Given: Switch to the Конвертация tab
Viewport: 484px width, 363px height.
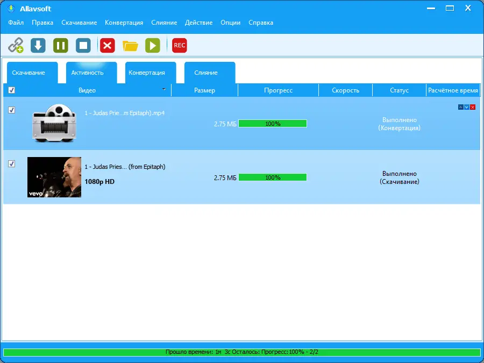Looking at the screenshot, I should point(151,73).
